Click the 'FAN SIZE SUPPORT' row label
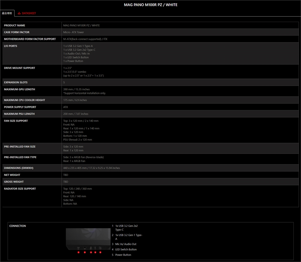The height and width of the screenshot is (262, 301). click(16, 121)
